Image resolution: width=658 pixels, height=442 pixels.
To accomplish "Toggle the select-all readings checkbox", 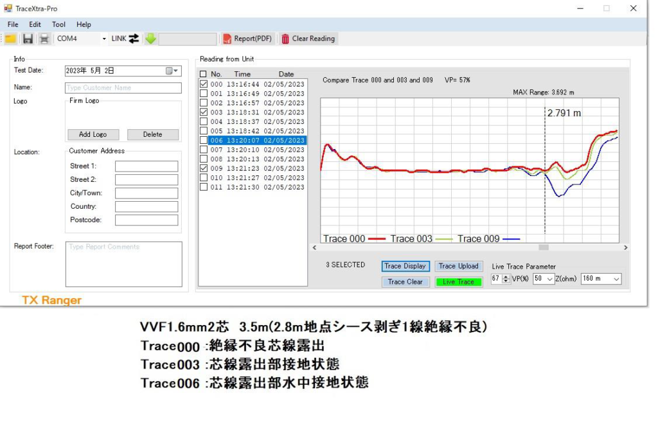I will point(204,74).
